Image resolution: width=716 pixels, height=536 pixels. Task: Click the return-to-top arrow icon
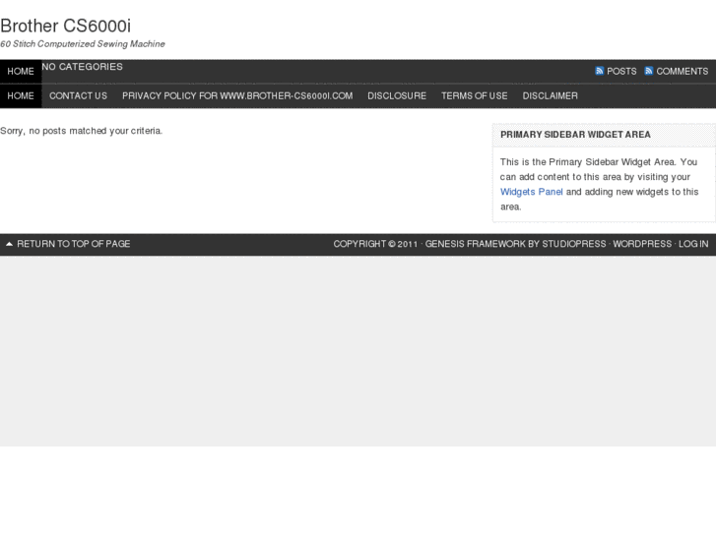[x=9, y=244]
